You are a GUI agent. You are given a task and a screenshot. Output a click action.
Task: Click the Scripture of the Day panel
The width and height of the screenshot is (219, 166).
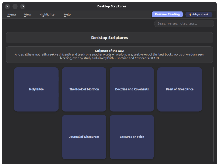pyautogui.click(x=110, y=55)
